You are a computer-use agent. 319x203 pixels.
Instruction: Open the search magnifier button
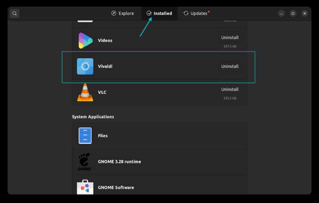click(14, 14)
